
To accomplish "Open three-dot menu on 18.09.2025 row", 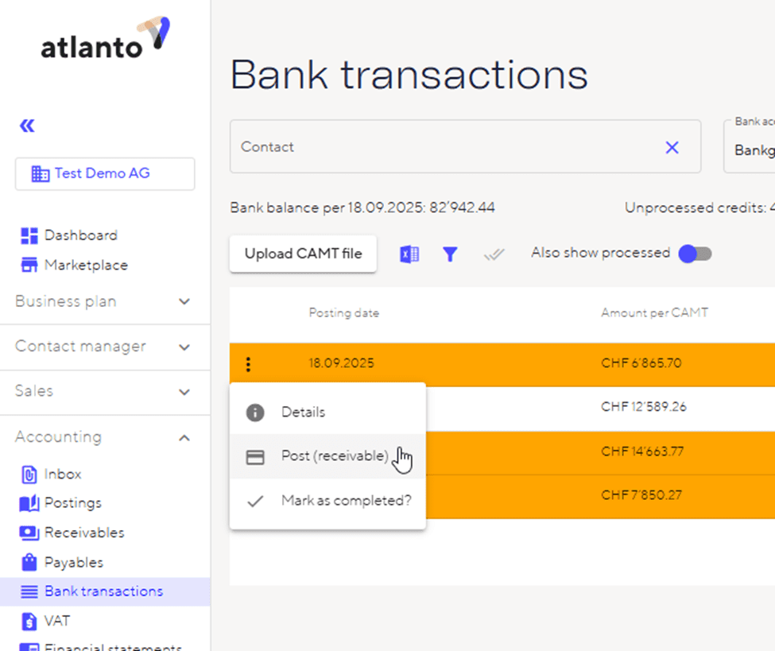I will [x=248, y=364].
